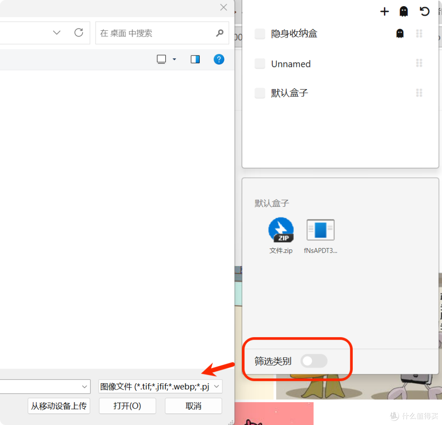Click the grip handle on the 默认盒子 row

(419, 93)
